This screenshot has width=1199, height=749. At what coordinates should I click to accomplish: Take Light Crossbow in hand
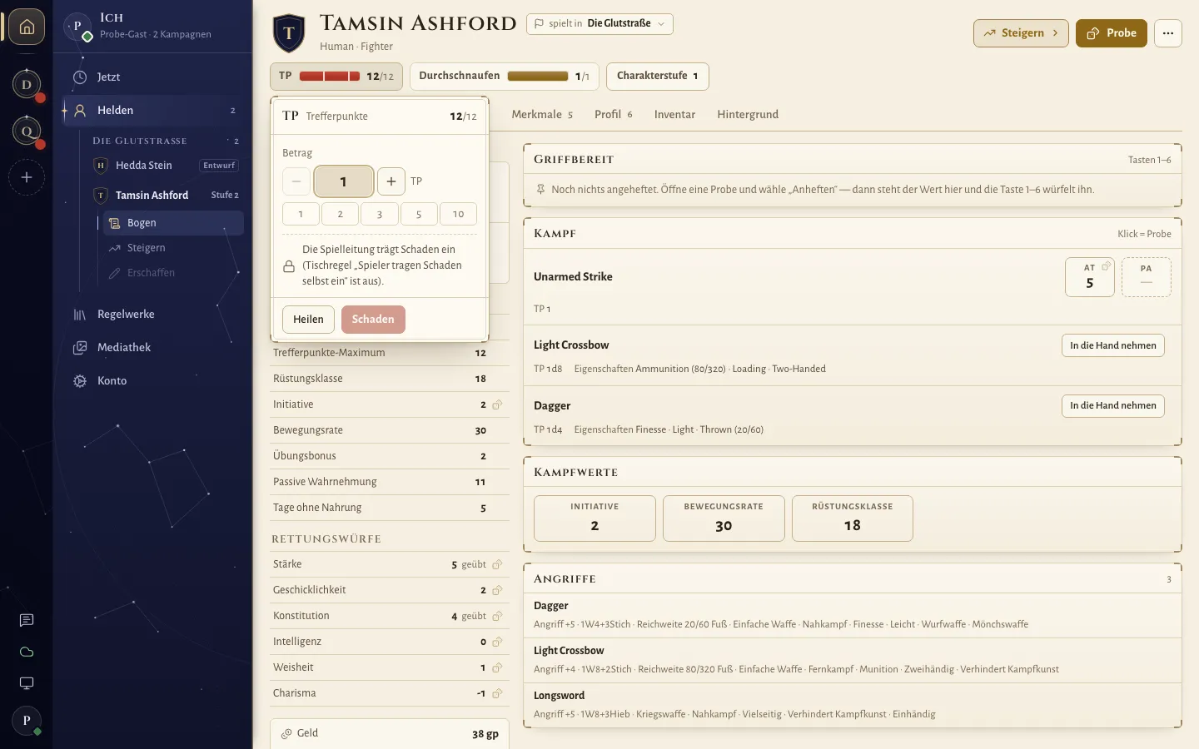click(1113, 345)
